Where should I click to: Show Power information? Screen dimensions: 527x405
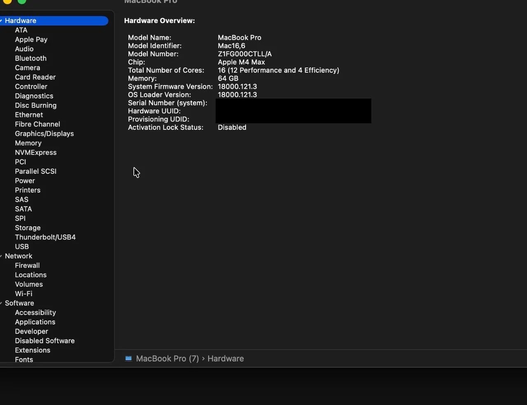click(x=25, y=181)
